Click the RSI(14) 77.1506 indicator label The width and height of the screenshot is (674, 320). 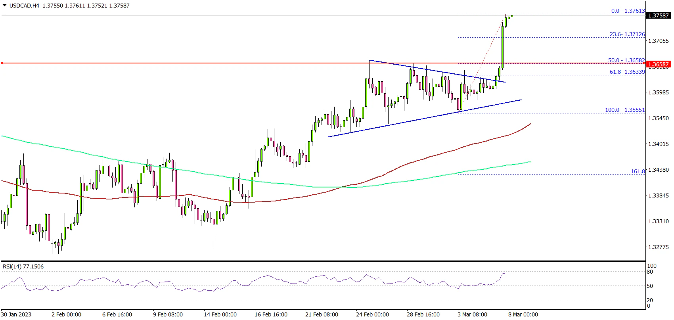click(23, 266)
